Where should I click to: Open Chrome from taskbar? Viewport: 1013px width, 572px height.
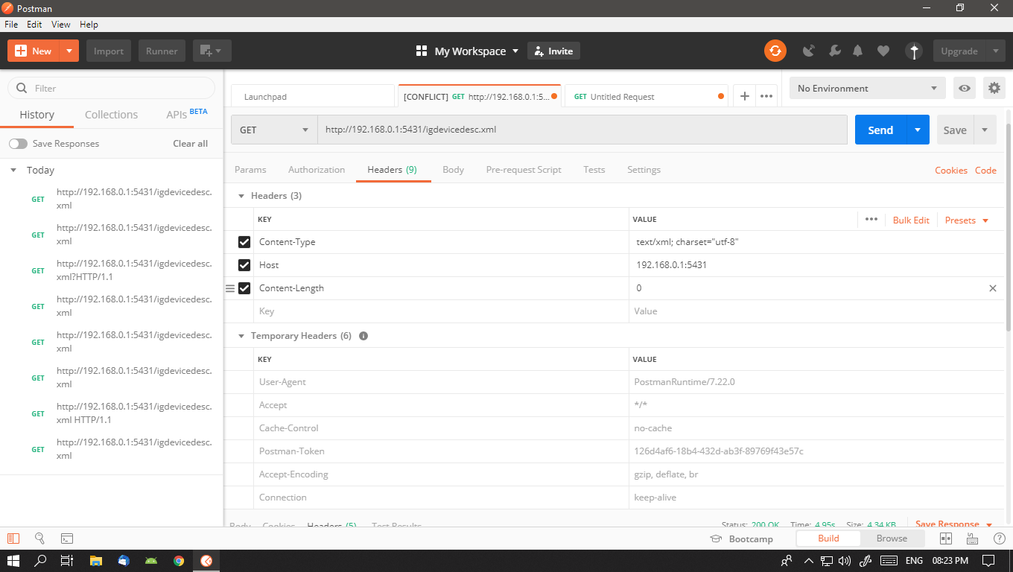pyautogui.click(x=179, y=561)
